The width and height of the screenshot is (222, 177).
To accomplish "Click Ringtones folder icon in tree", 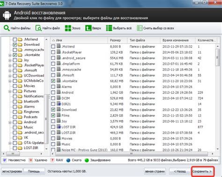I will click(20, 112).
